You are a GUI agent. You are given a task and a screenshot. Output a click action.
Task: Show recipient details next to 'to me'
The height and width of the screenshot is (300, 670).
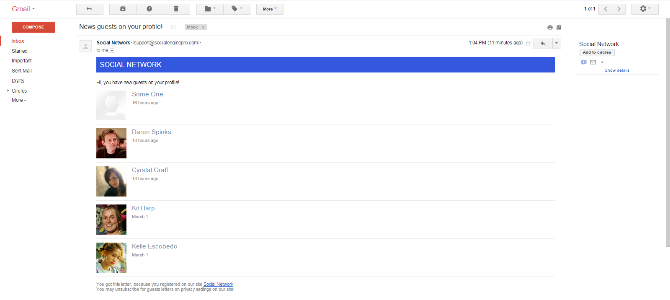[x=112, y=51]
